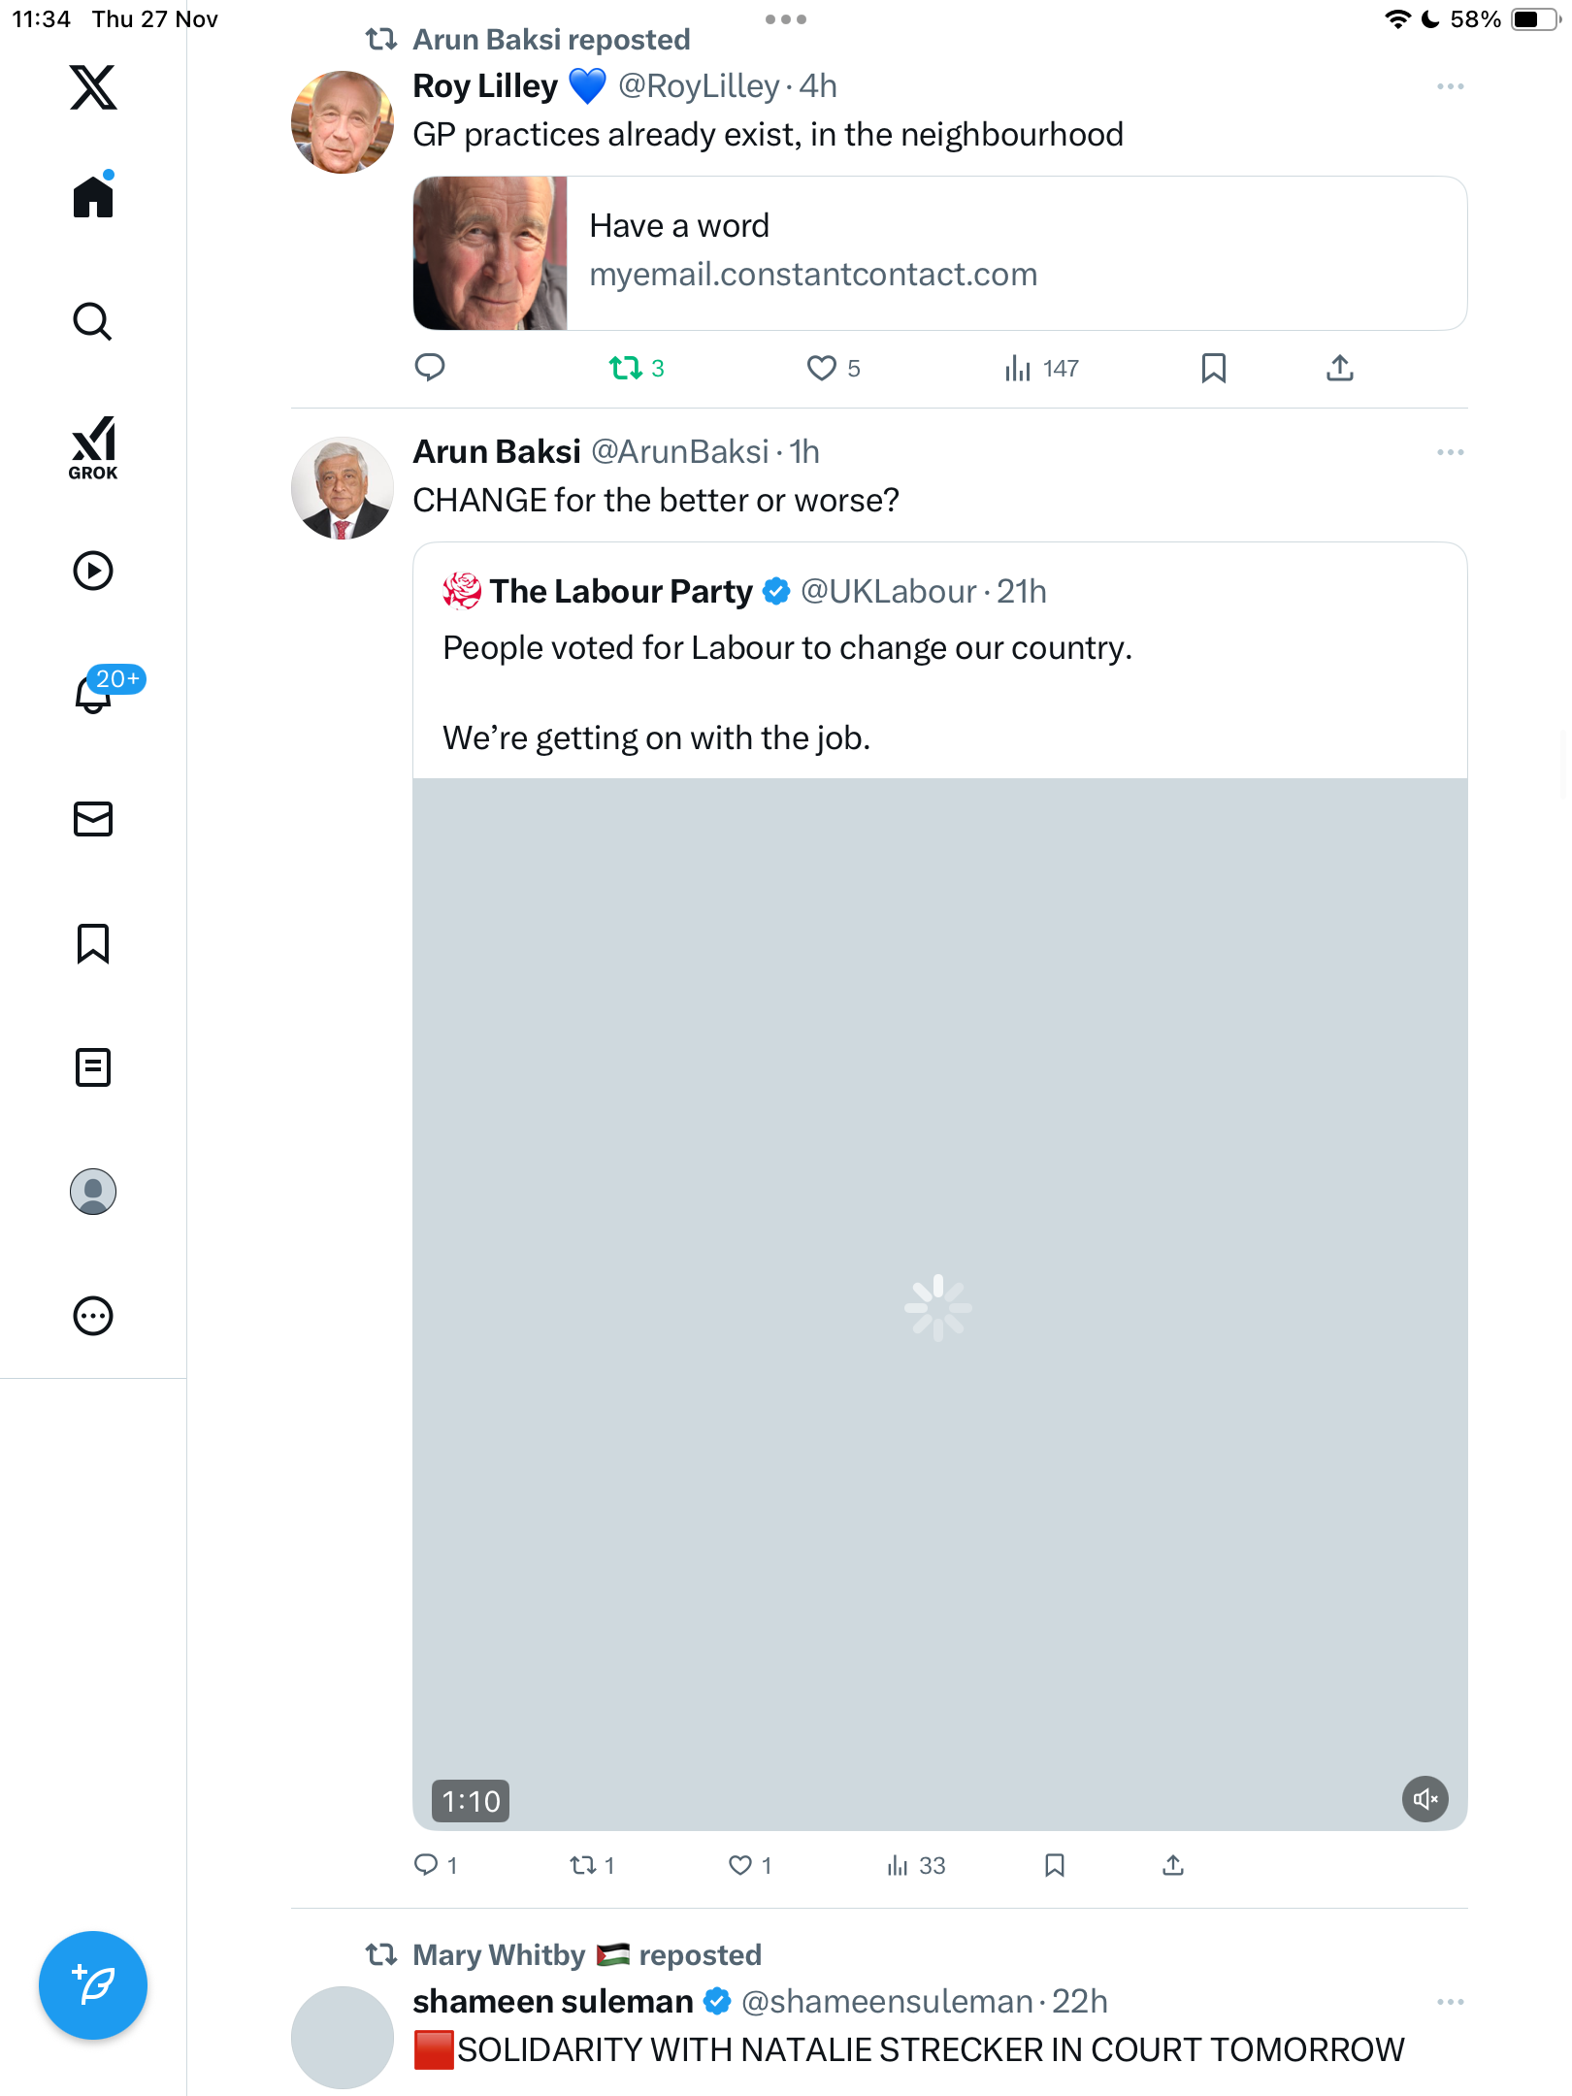Open more options on Arun Baksi's post

coord(1450,453)
